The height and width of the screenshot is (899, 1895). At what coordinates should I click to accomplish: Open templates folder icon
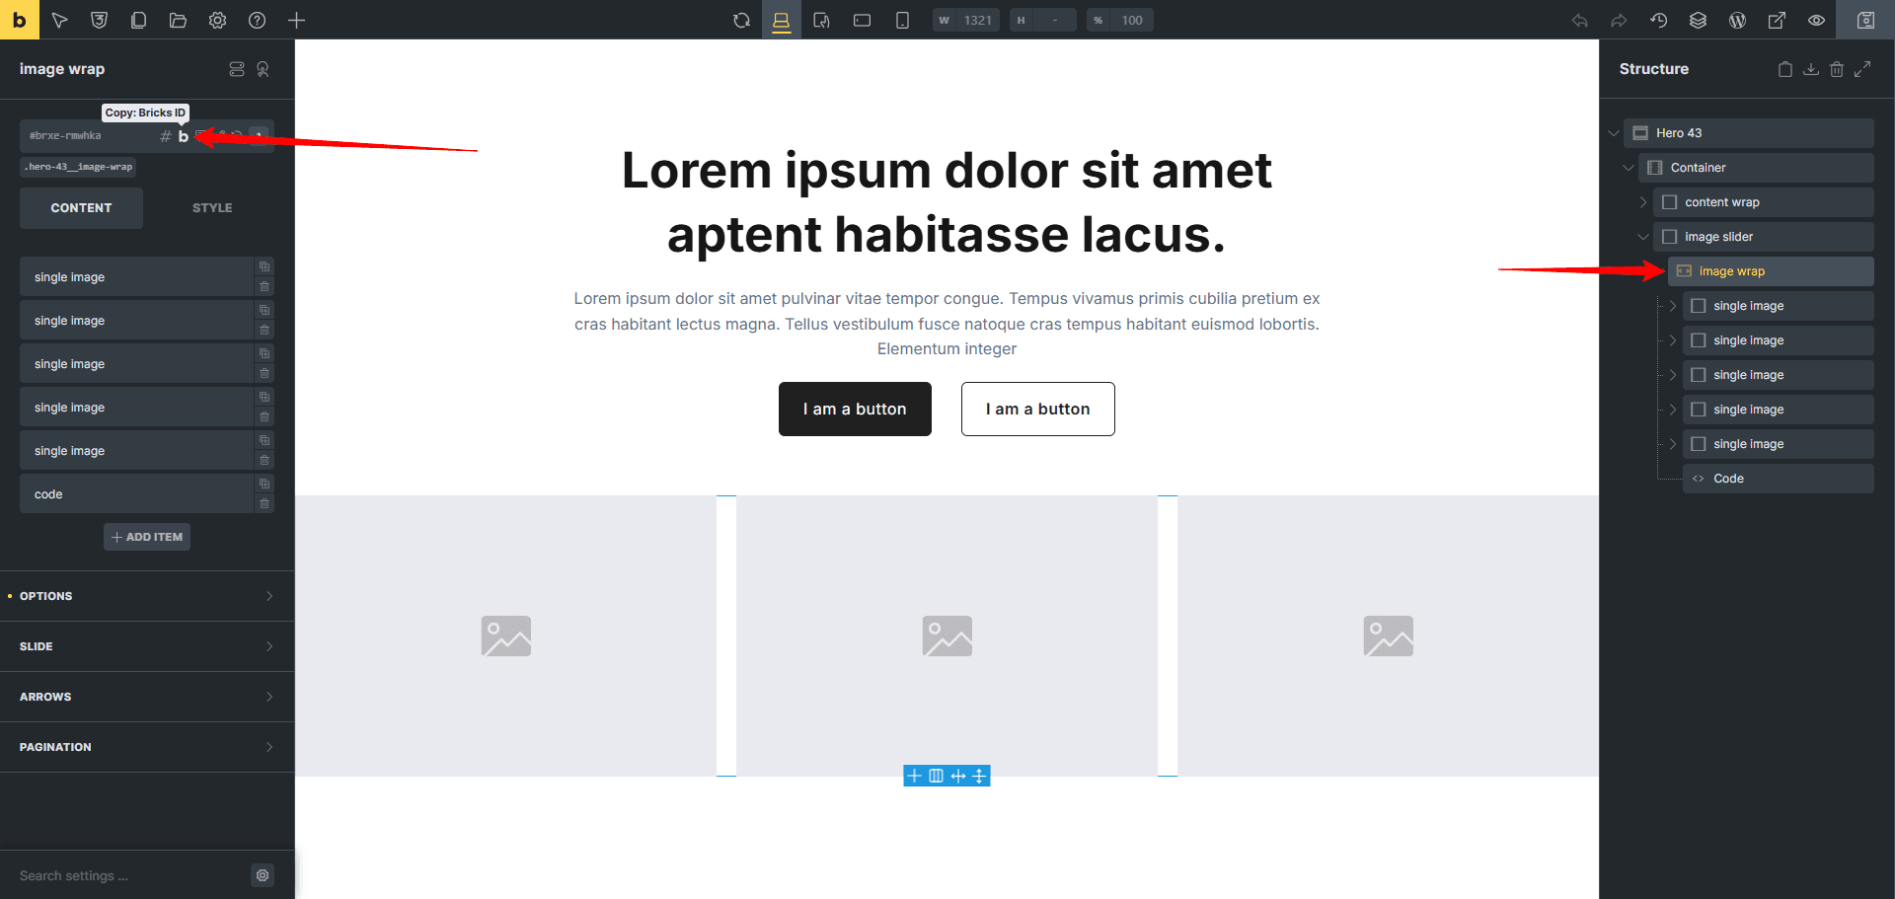178,20
